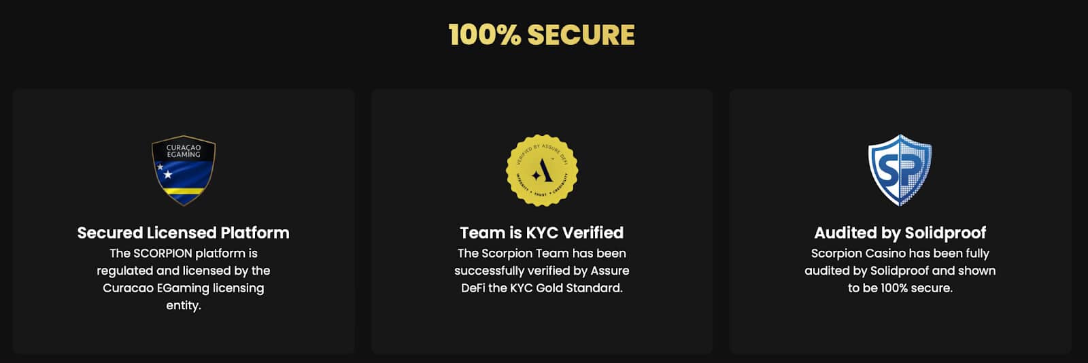Click the word SCORPION in the first description
The image size is (1088, 363).
click(x=163, y=254)
